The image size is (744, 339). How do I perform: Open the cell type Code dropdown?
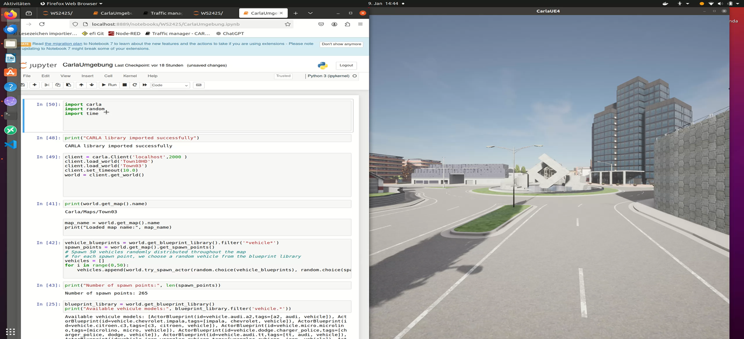point(170,85)
